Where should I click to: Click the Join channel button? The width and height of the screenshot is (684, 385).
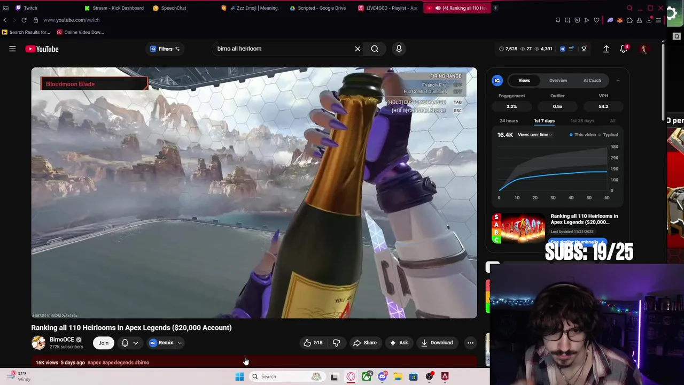[104, 343]
